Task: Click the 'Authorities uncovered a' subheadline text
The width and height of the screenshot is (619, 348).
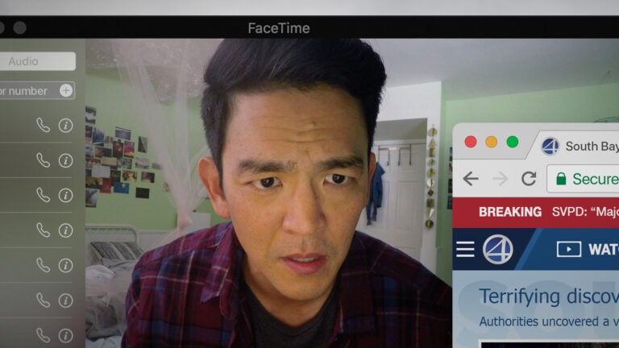Action: click(x=549, y=321)
